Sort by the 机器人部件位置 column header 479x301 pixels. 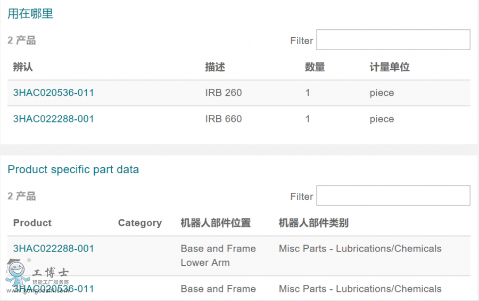point(216,223)
